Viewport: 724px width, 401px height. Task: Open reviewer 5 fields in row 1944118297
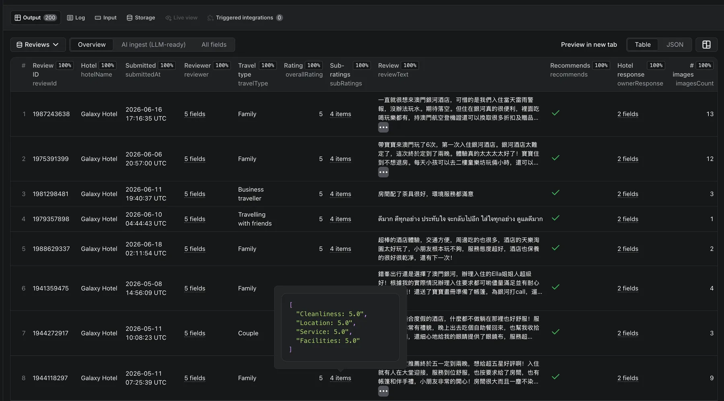click(x=195, y=378)
